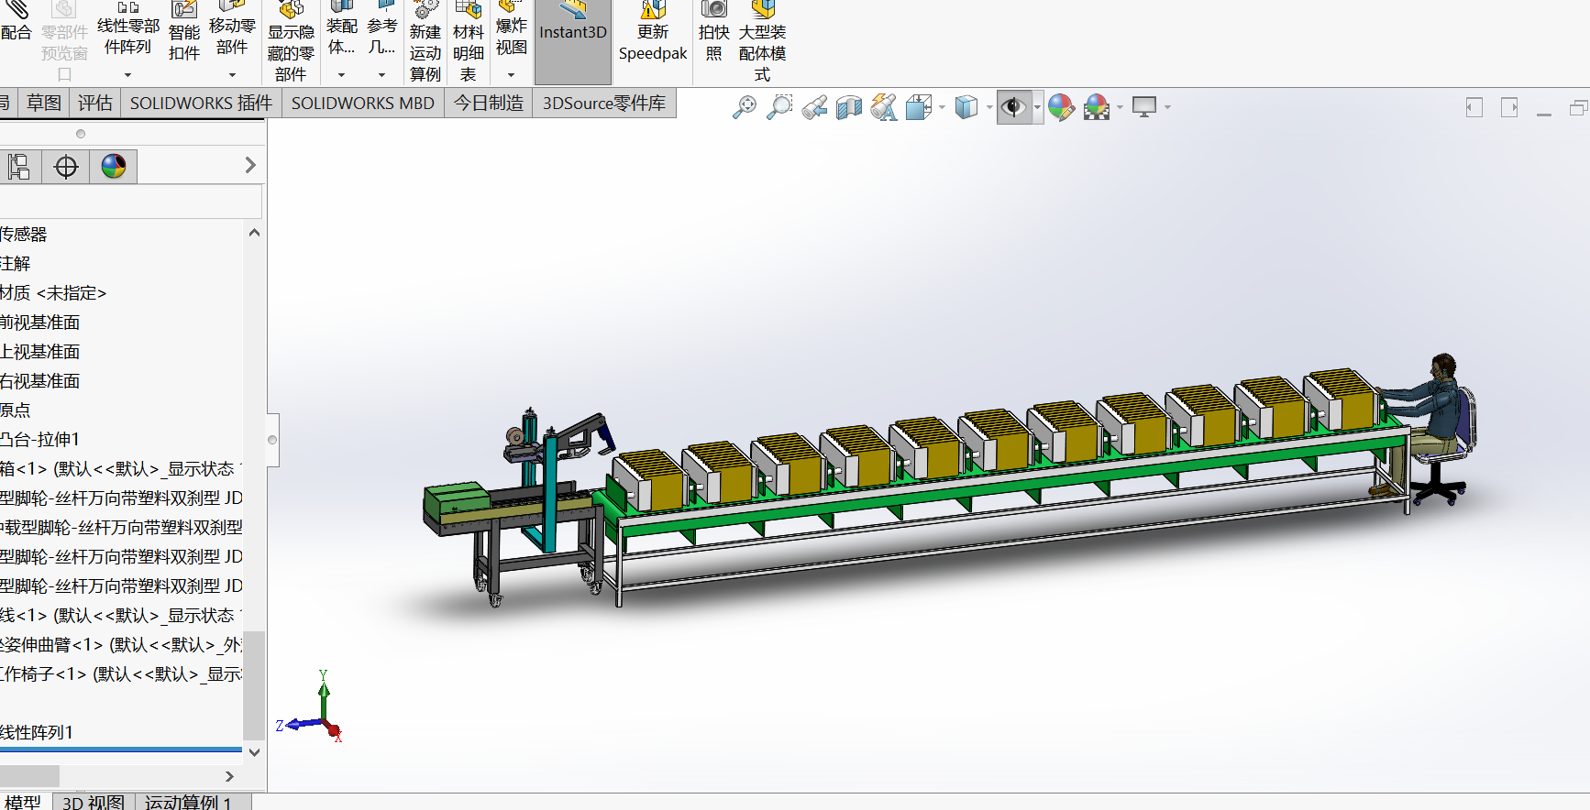
Task: Click 线性零部件阵列 tool
Action: 127,27
